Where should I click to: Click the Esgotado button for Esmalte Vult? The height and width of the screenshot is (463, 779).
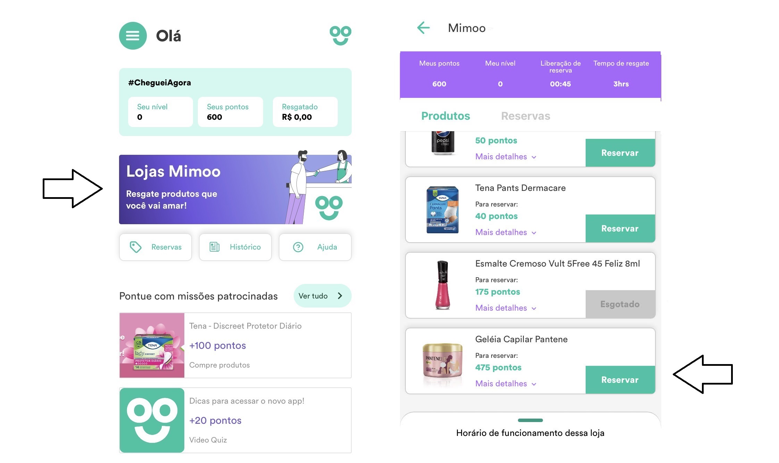[x=620, y=304]
